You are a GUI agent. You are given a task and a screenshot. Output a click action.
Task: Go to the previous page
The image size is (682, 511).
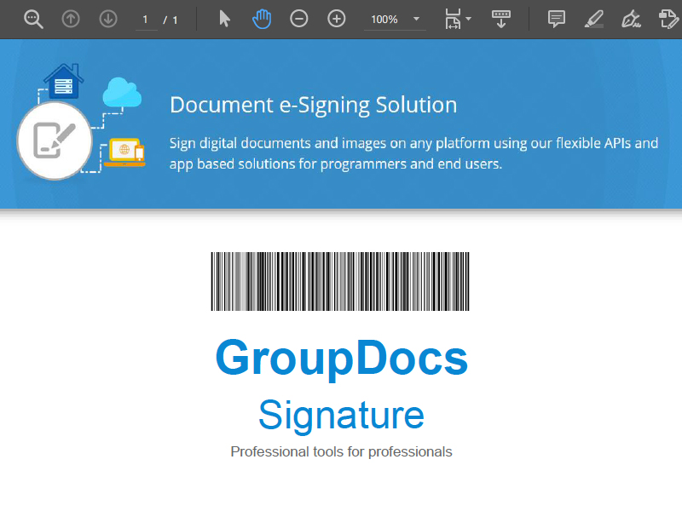[71, 18]
